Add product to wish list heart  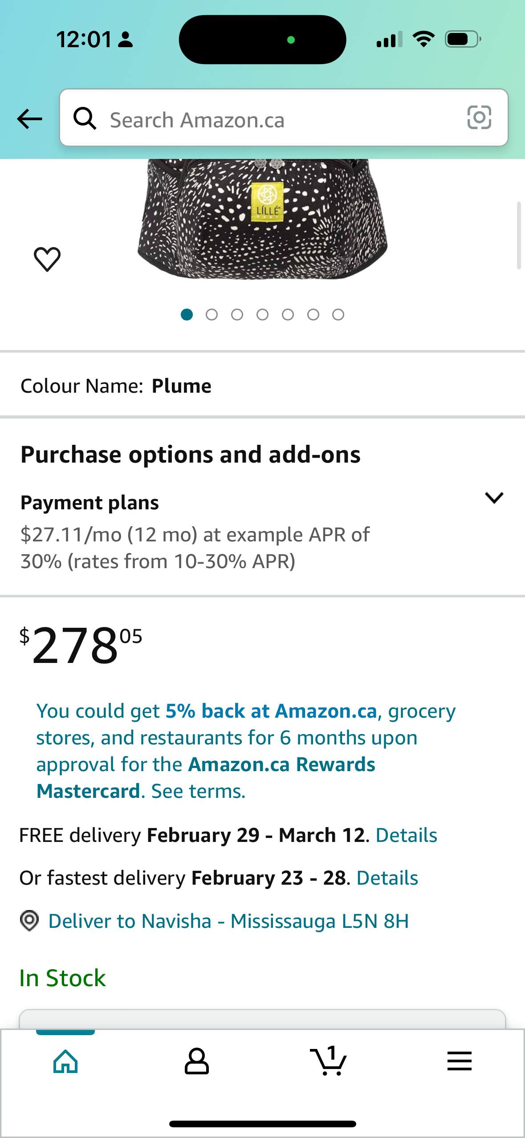(x=47, y=259)
